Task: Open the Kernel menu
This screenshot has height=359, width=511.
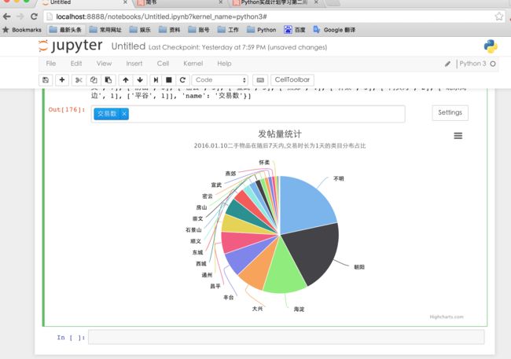Action: click(x=193, y=64)
